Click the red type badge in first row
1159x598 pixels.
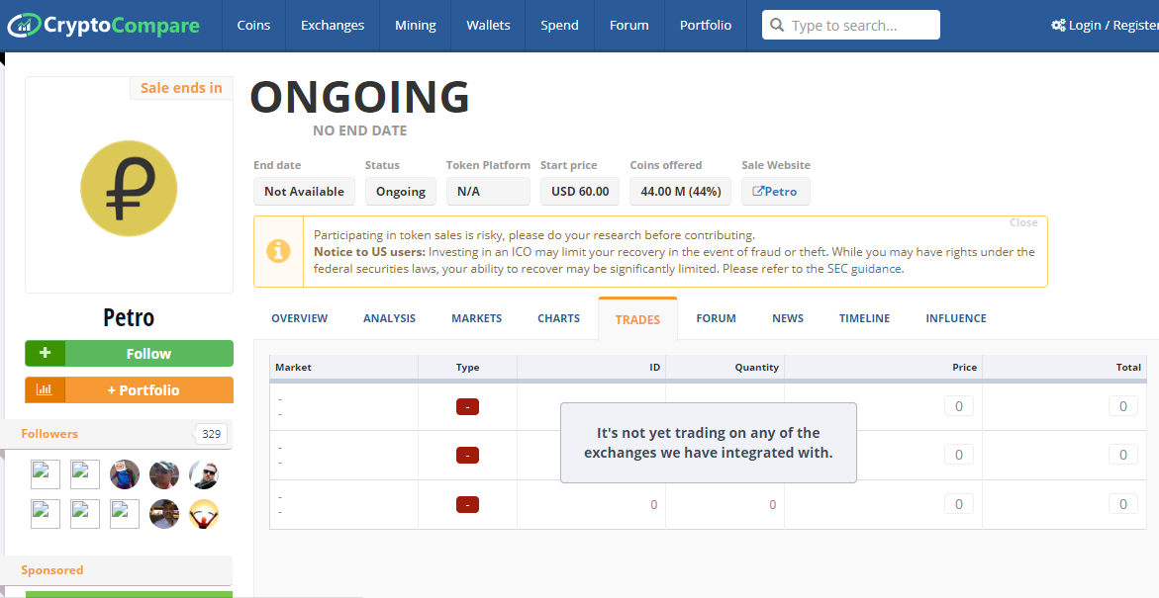pyautogui.click(x=467, y=406)
